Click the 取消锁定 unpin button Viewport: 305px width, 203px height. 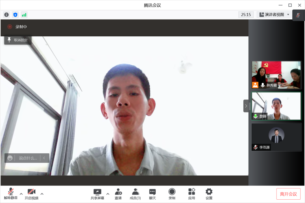point(18,40)
